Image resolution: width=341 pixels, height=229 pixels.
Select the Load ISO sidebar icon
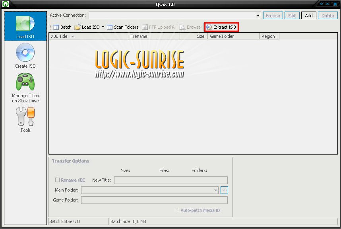[x=25, y=27]
